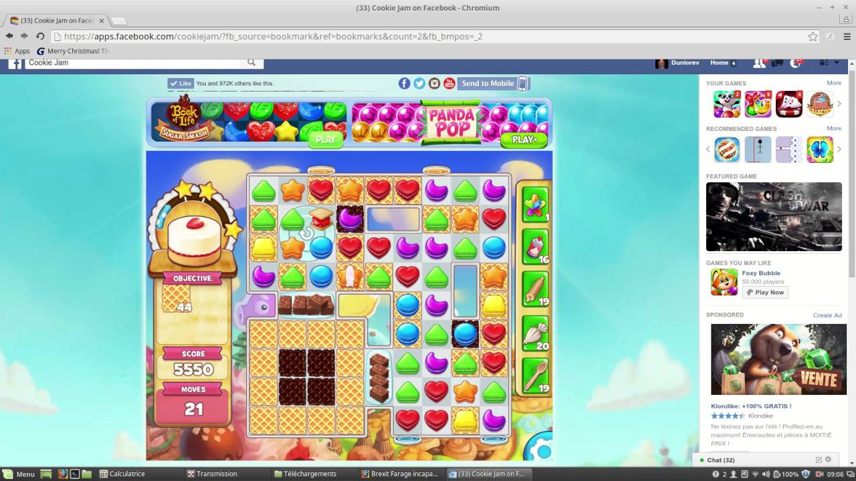Click the Facebook logo in top bar
The image size is (856, 481).
coord(15,63)
